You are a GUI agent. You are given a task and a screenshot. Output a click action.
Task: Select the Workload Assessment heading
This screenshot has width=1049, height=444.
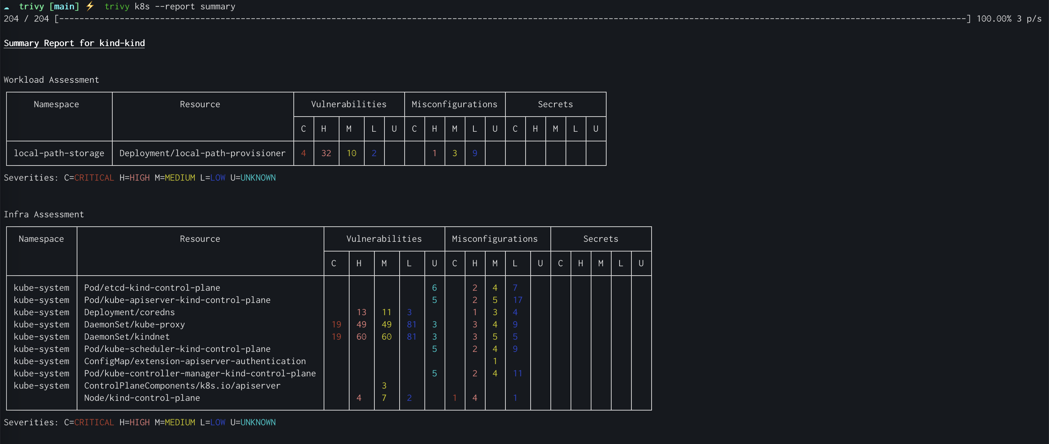51,80
